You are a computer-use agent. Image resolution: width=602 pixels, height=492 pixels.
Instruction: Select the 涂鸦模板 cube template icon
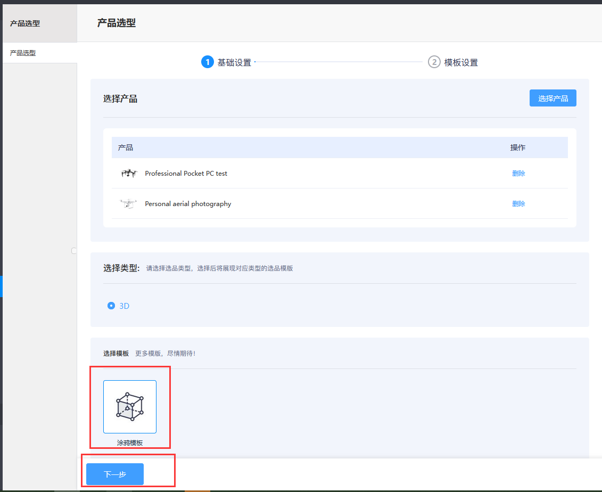[x=129, y=406]
